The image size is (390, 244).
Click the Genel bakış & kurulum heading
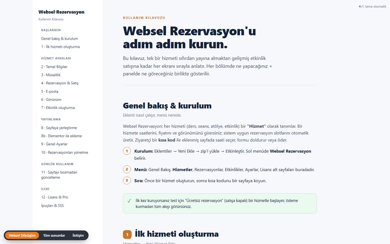pos(167,106)
